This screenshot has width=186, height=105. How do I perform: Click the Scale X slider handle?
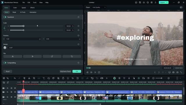tap(24, 26)
